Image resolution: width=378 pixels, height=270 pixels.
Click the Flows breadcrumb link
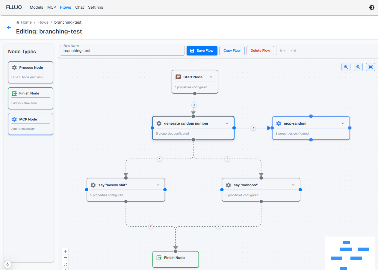pos(43,22)
